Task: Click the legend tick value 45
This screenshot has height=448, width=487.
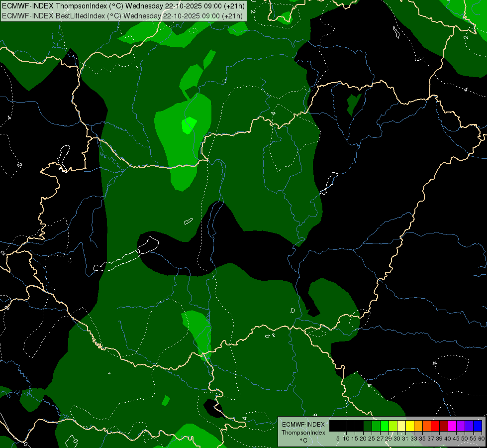Action: click(456, 439)
